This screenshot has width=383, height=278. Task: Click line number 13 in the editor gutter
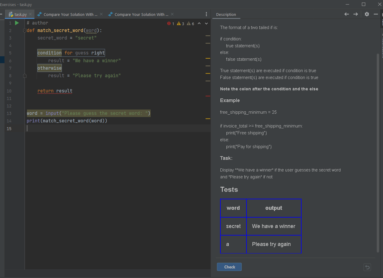pyautogui.click(x=9, y=113)
